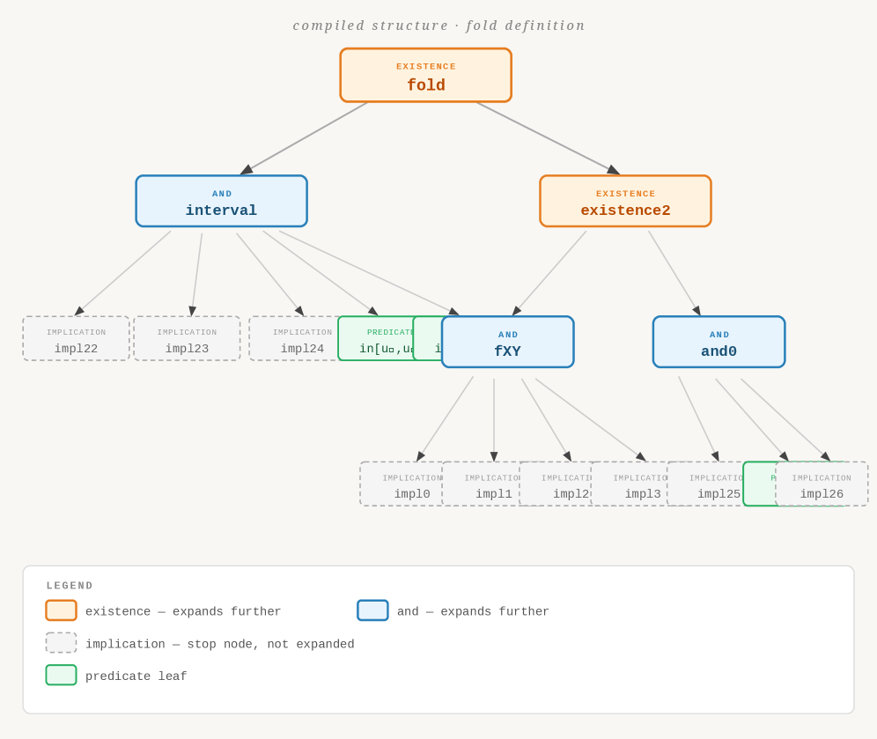Expand the existence2 node
The image size is (877, 739).
click(x=625, y=202)
